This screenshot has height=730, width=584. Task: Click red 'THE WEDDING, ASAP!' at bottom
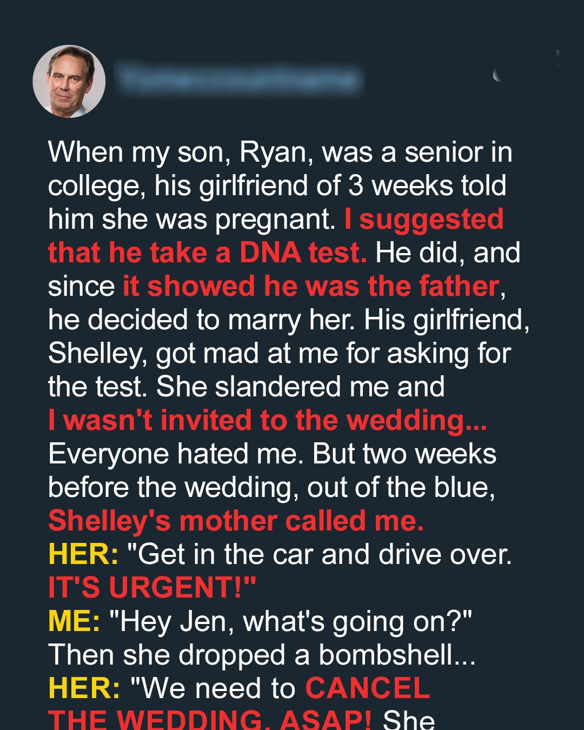pyautogui.click(x=210, y=720)
